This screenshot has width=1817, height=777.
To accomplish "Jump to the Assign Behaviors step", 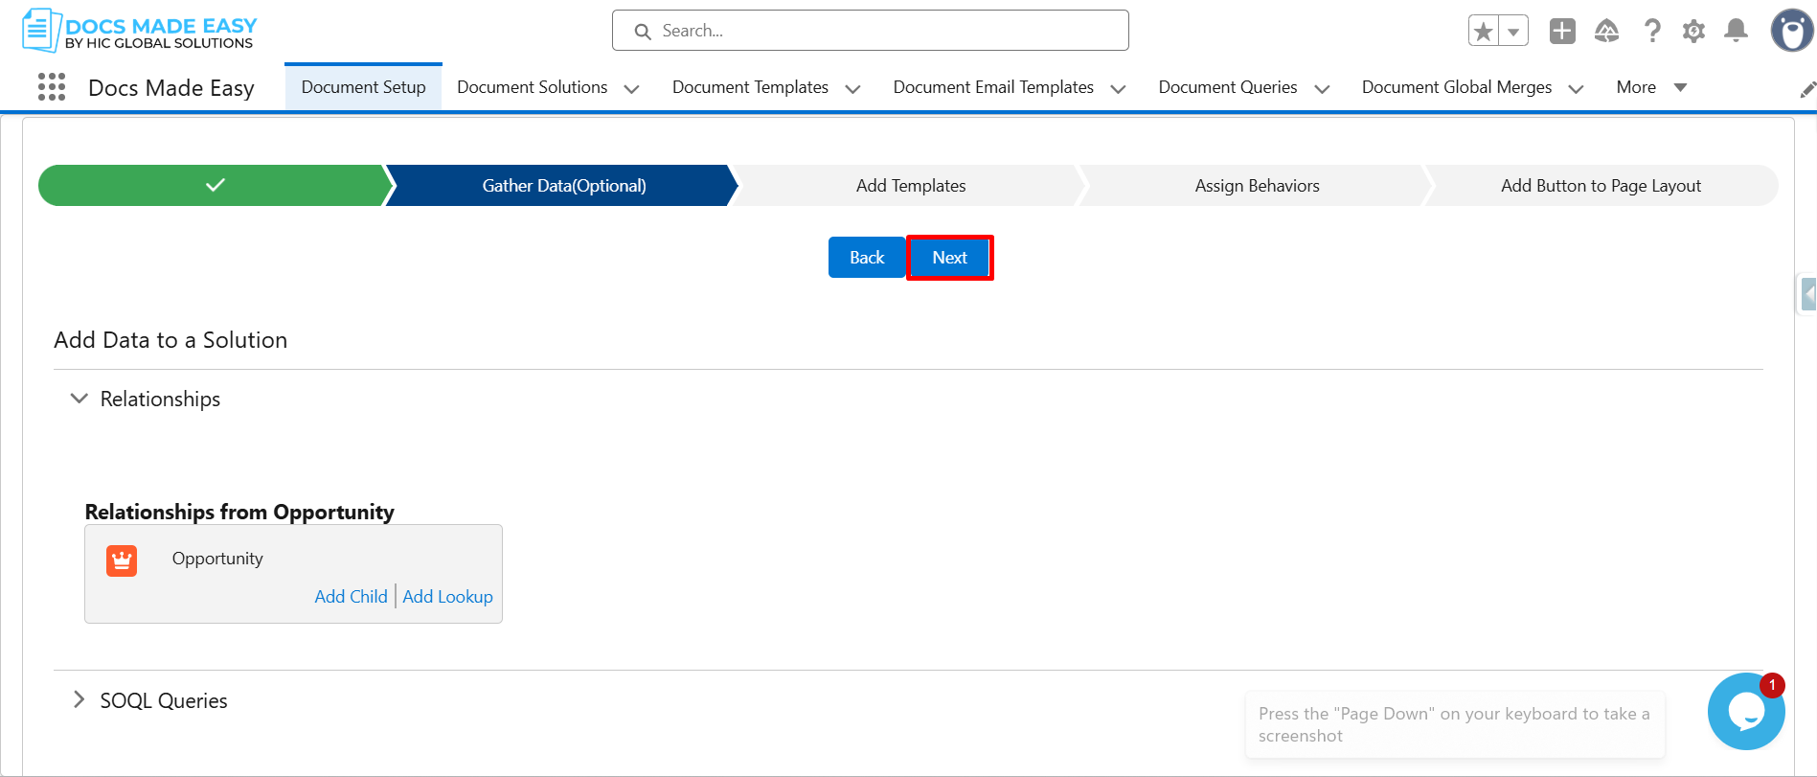I will pos(1257,185).
